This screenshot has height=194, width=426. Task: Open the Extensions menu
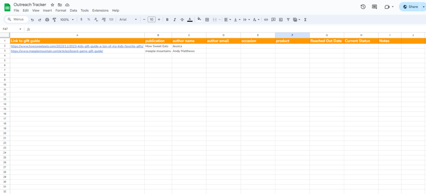point(101,10)
